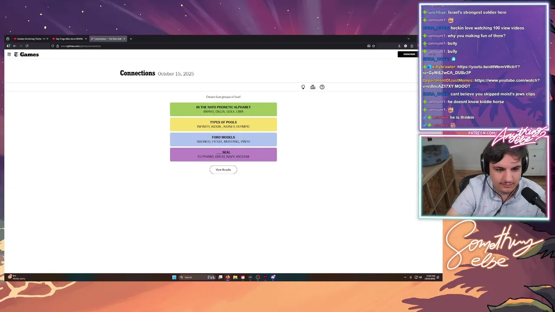The width and height of the screenshot is (555, 312).
Task: Show hidden system tray icons
Action: 405,277
